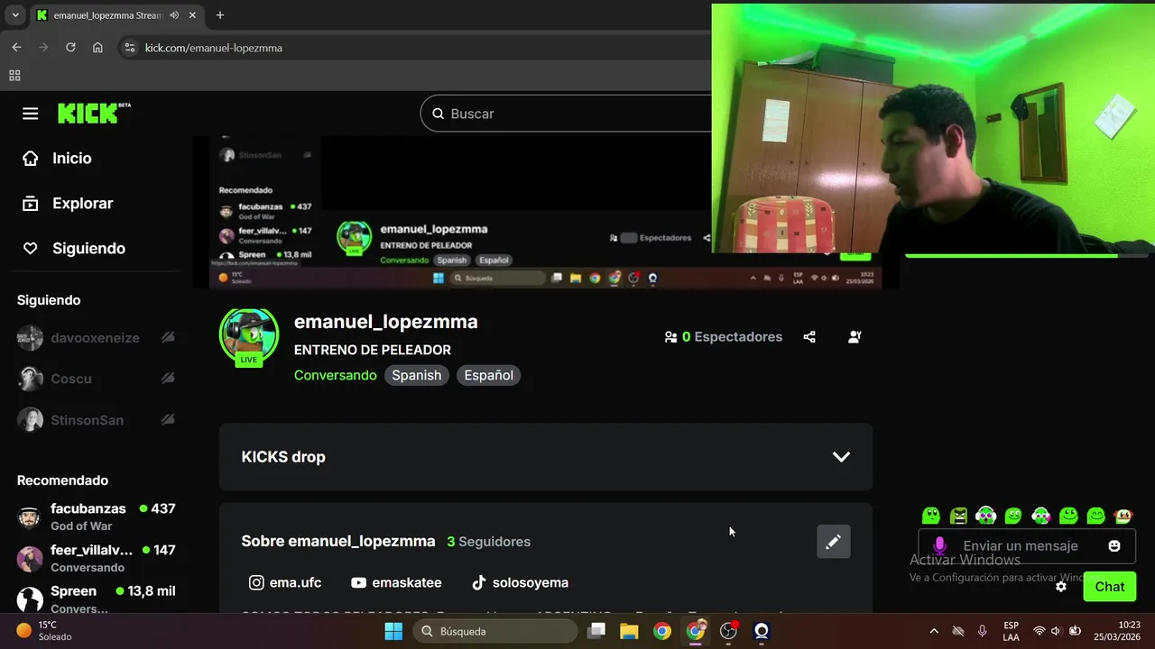This screenshot has height=649, width=1155.
Task: Click the taskbar Búsqueda search box
Action: [494, 631]
